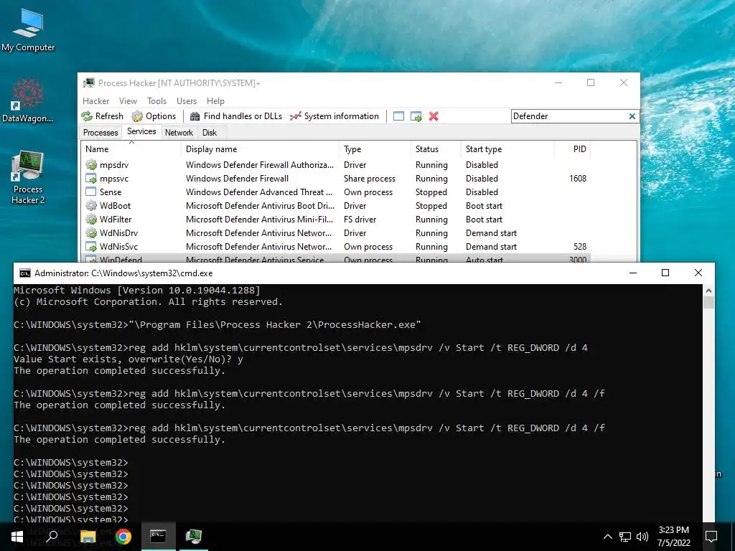The image size is (735, 551).
Task: Click Find handles or DLLs
Action: 235,116
